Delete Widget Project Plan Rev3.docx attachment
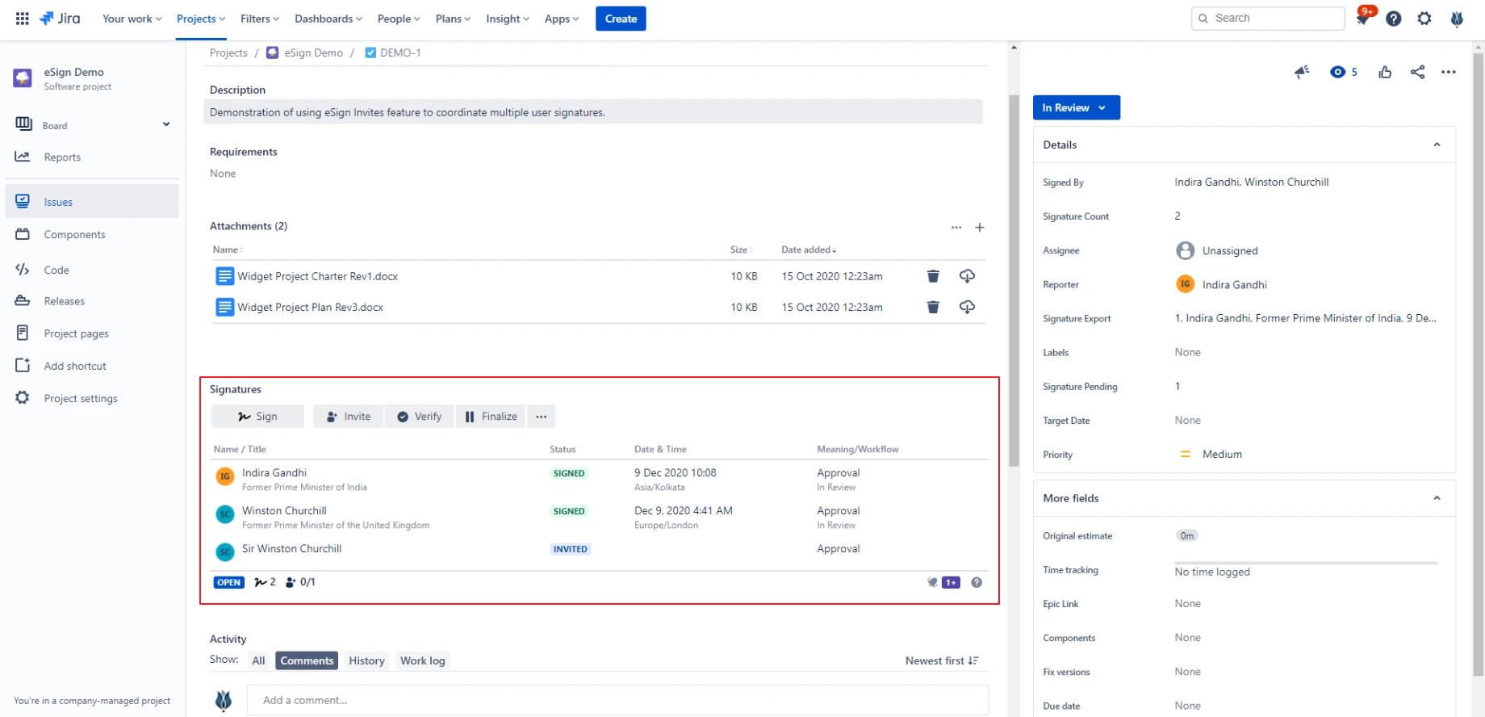This screenshot has width=1485, height=717. coord(933,307)
